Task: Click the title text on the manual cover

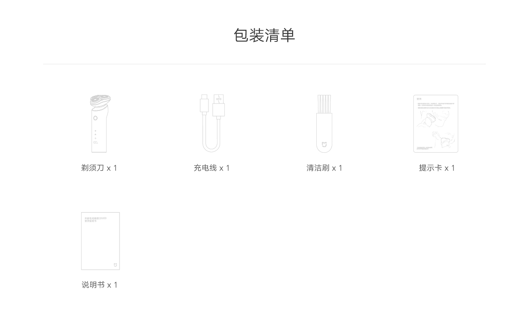Action: 95,219
